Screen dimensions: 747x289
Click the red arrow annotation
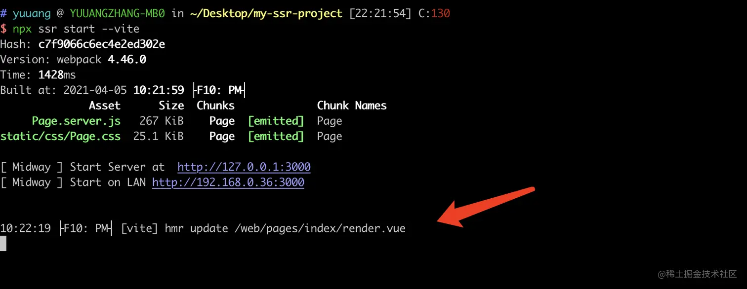point(487,207)
